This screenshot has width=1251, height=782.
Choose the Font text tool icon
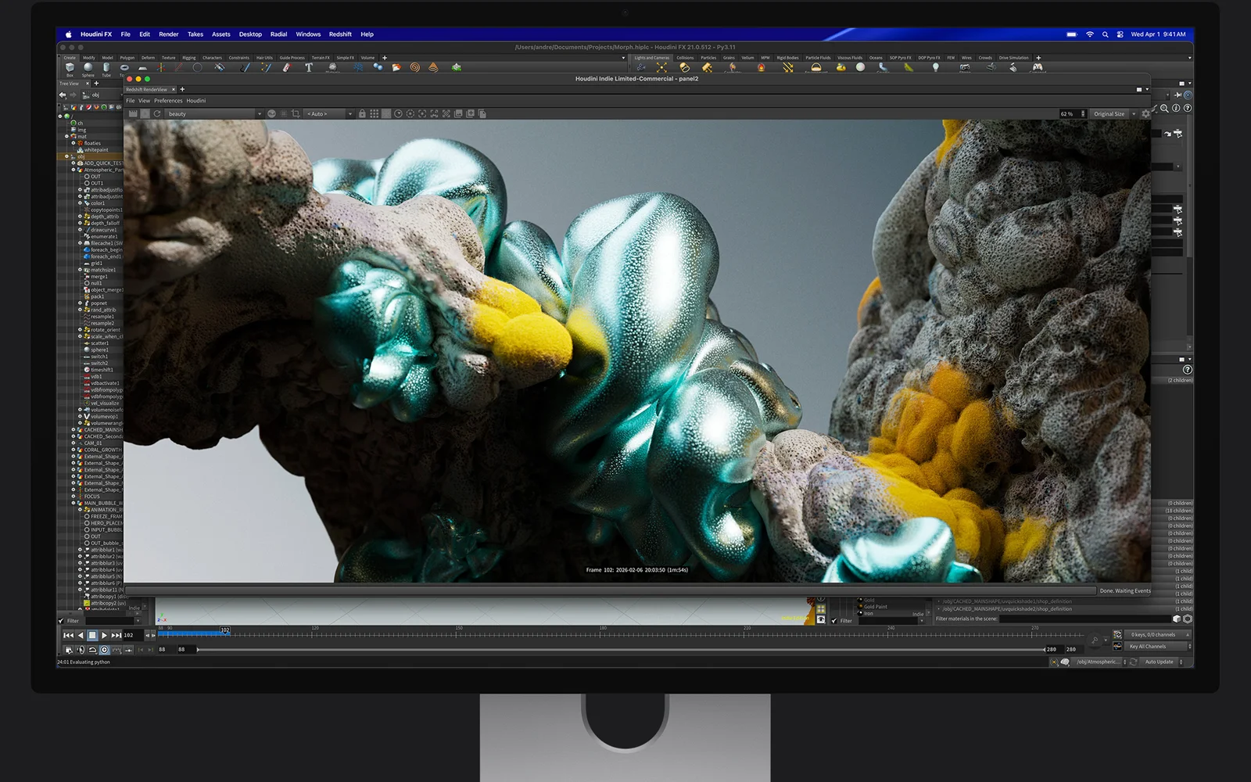(x=309, y=67)
